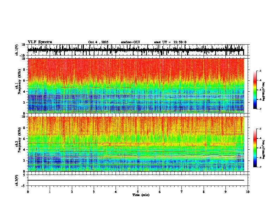Click the "Time (min)" x-axis label

point(141,195)
